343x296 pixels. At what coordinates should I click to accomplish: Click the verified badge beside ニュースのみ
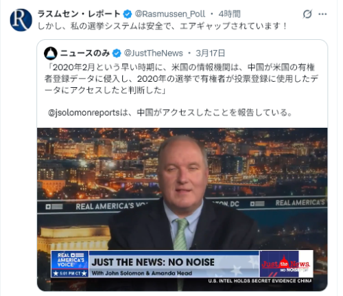[117, 54]
